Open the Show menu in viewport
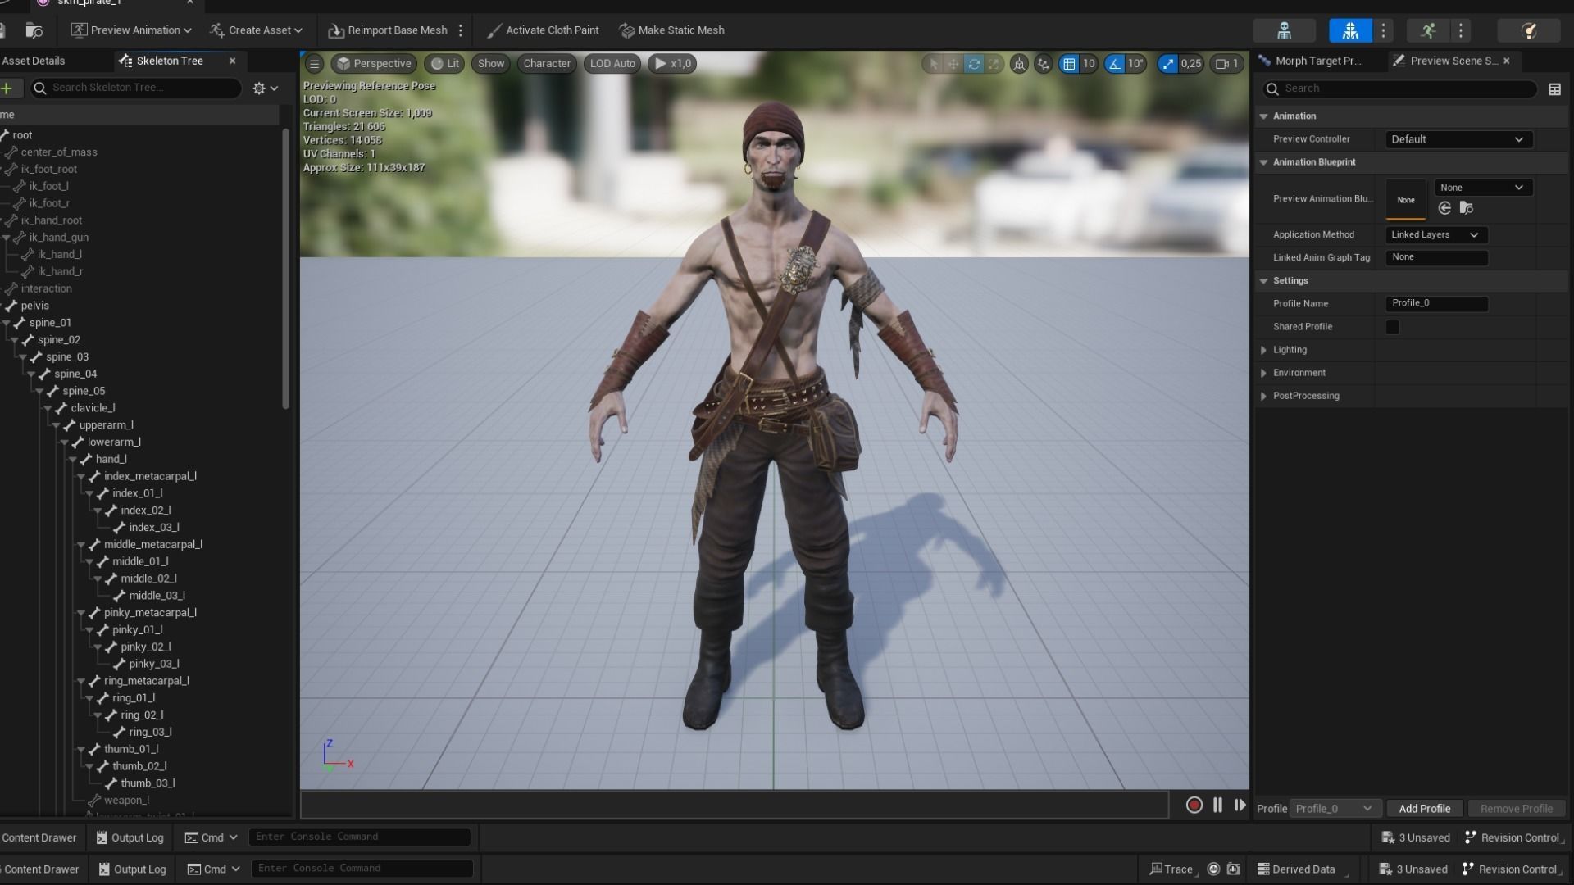Image resolution: width=1574 pixels, height=885 pixels. point(491,63)
